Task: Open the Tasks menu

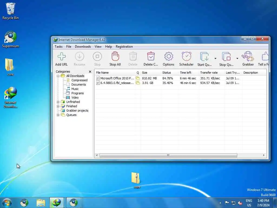Action: pyautogui.click(x=58, y=47)
